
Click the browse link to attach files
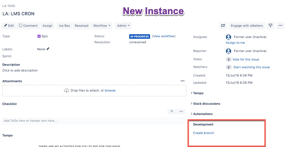pos(110,90)
